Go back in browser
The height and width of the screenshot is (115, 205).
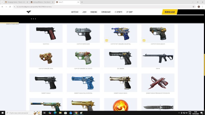2,7
